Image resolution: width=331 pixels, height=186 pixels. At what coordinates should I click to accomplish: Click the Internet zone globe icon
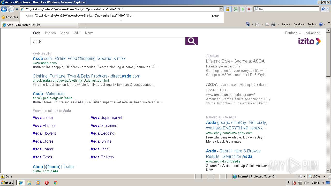click(x=235, y=176)
